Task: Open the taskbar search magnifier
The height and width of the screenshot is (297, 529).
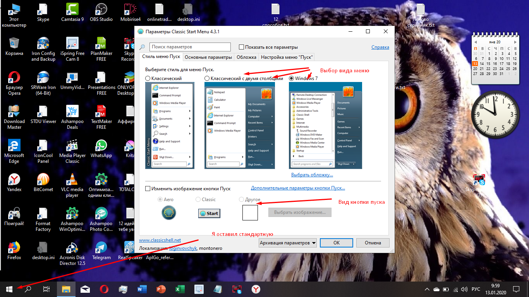Action: pos(28,289)
